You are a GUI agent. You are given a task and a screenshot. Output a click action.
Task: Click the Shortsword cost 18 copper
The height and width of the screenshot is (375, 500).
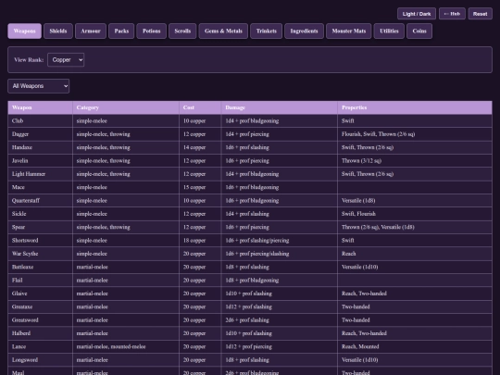click(194, 241)
